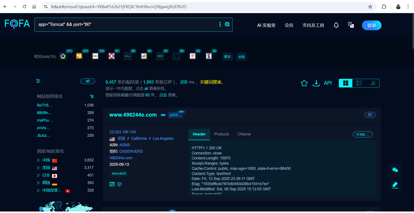
Task: Bookmark this page with star icon
Action: pyautogui.click(x=370, y=7)
